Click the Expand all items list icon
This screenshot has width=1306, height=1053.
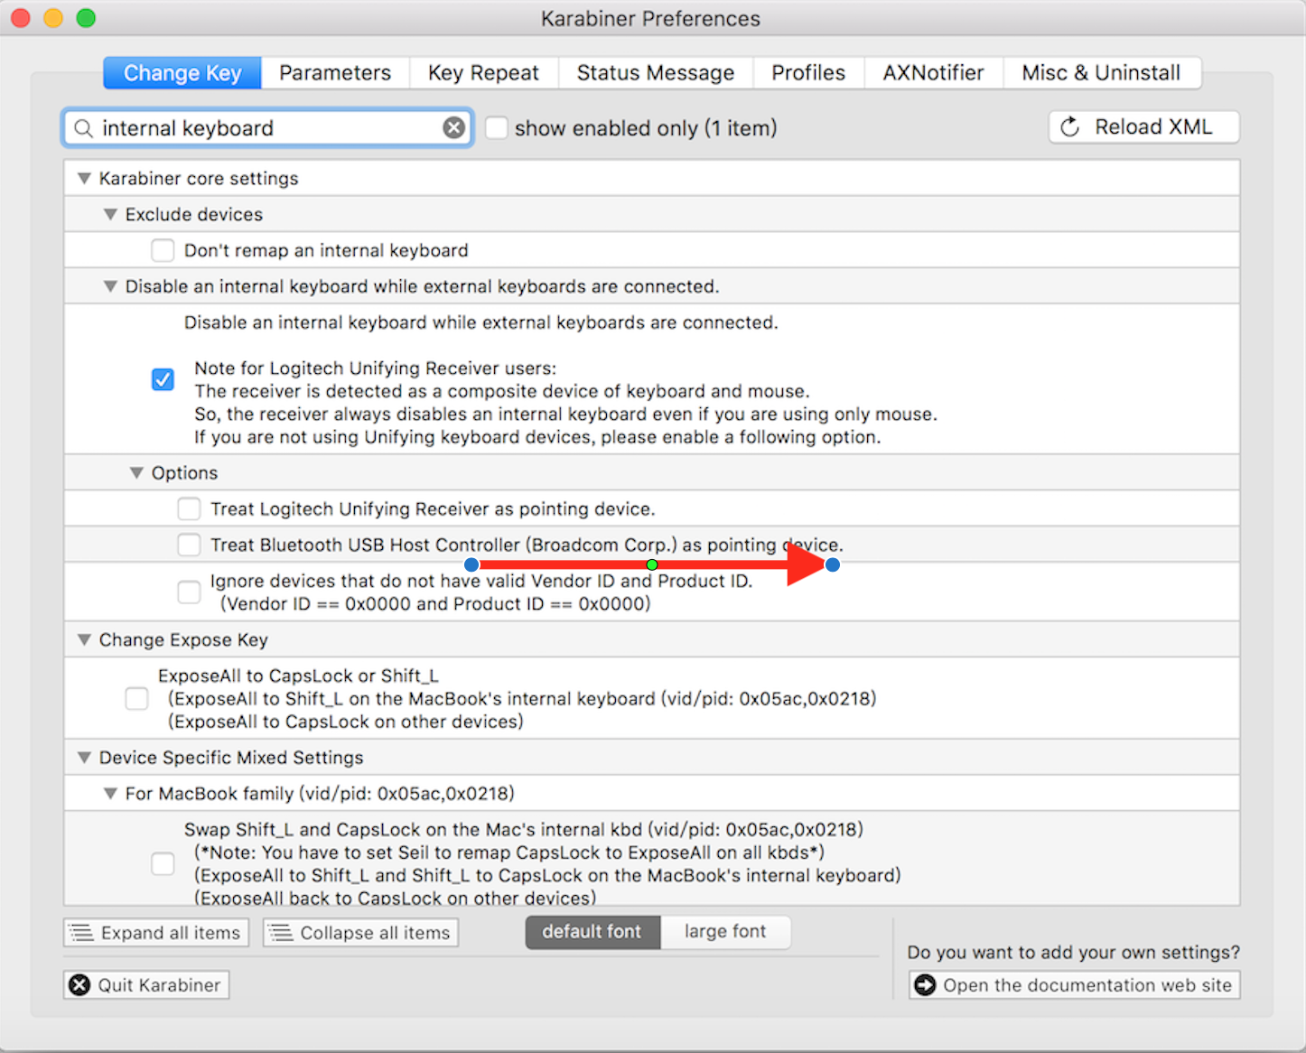click(82, 933)
